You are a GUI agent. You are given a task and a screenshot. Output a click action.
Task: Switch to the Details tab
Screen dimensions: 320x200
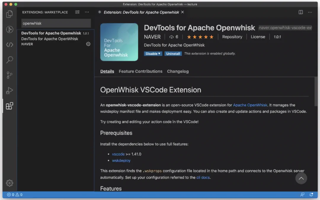pos(107,71)
